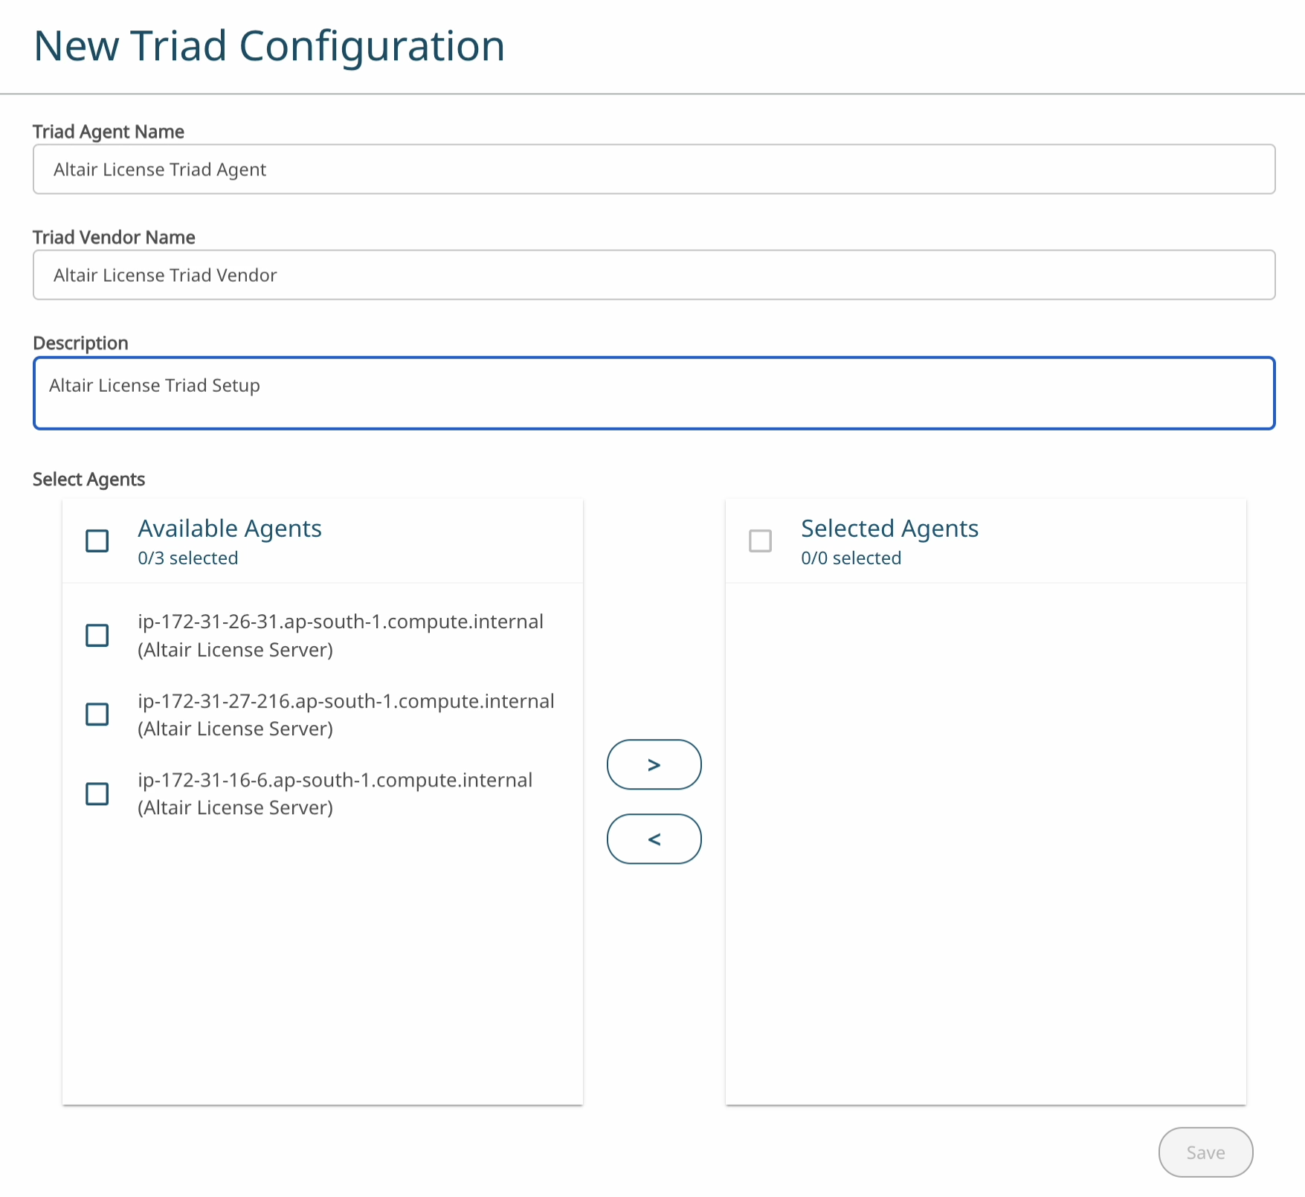This screenshot has height=1197, width=1305.
Task: Click the Triad Agent Name label
Action: click(109, 132)
